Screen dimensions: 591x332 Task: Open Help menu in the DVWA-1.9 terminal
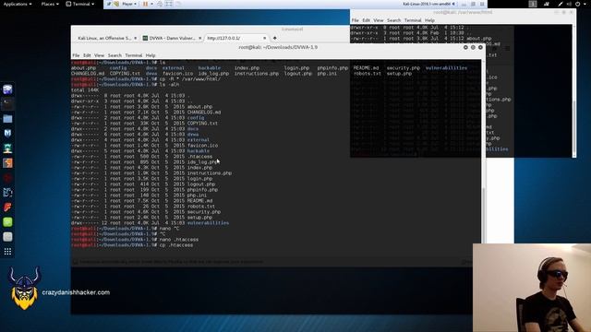tap(151, 55)
